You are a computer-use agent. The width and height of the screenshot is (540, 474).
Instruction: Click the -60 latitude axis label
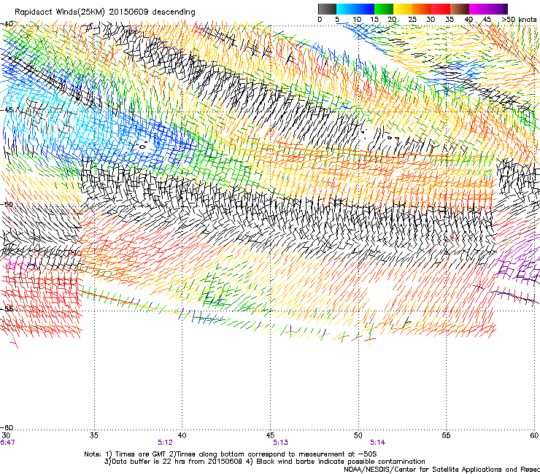pyautogui.click(x=7, y=427)
